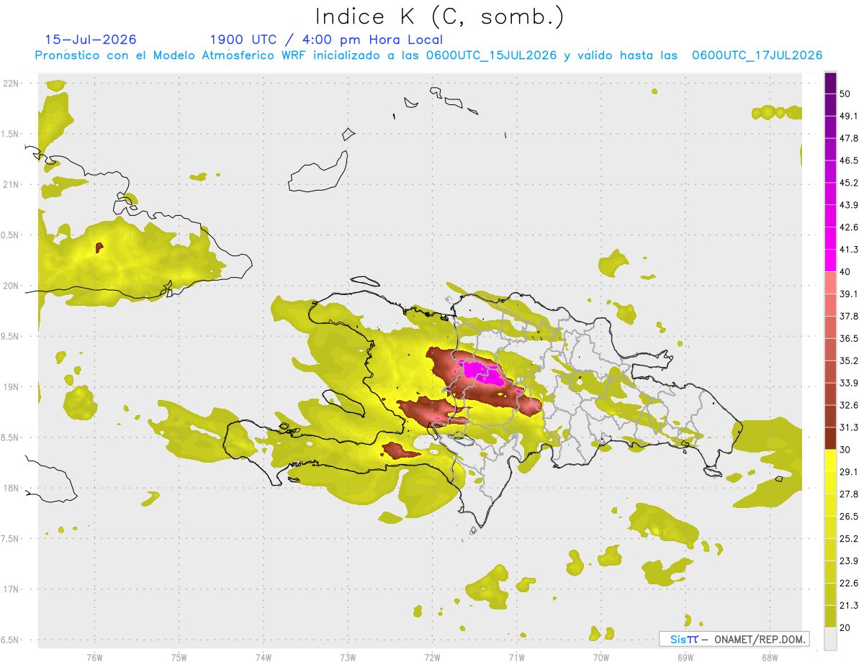864x667 pixels.
Task: Click the '72W' longitude label
Action: tap(432, 657)
